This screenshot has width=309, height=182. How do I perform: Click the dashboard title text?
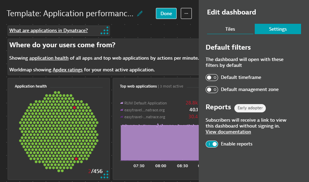[70, 13]
